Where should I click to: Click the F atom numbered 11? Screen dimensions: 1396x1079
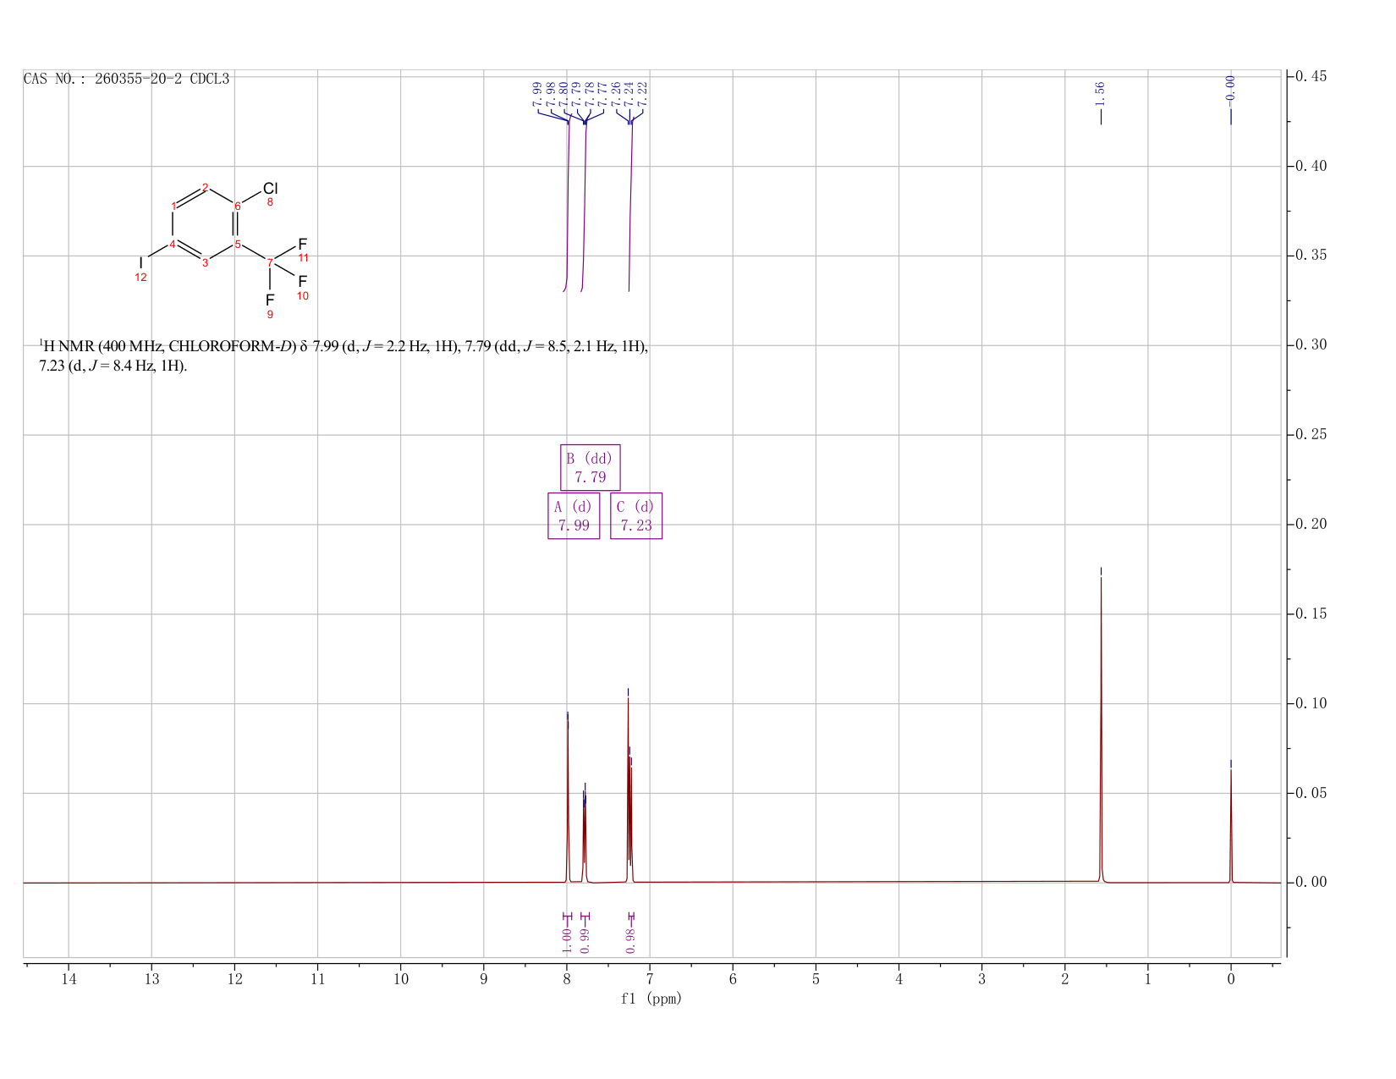pyautogui.click(x=302, y=245)
